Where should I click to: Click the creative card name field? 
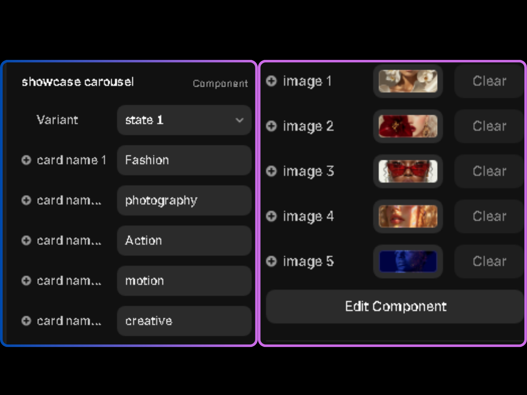[184, 321]
